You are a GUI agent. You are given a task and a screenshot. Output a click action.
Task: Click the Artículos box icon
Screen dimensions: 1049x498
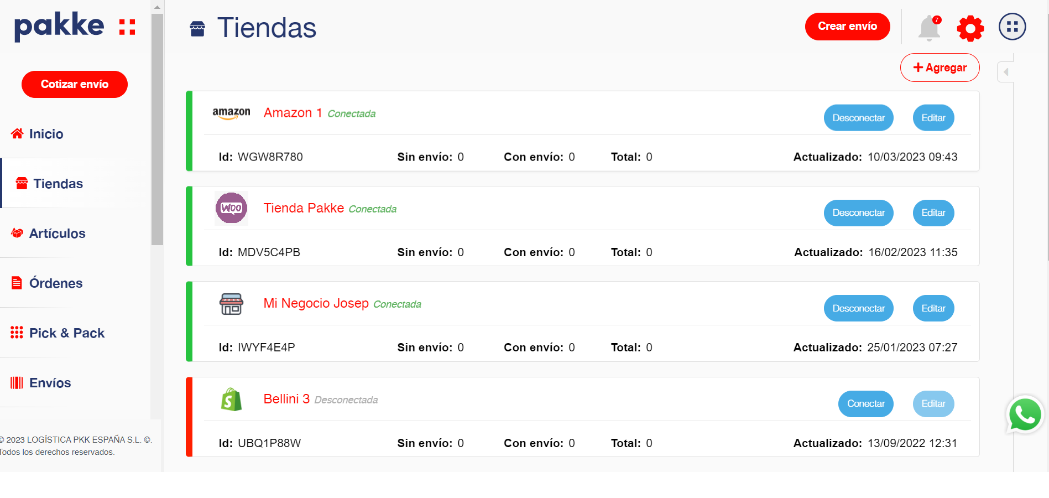tap(17, 233)
